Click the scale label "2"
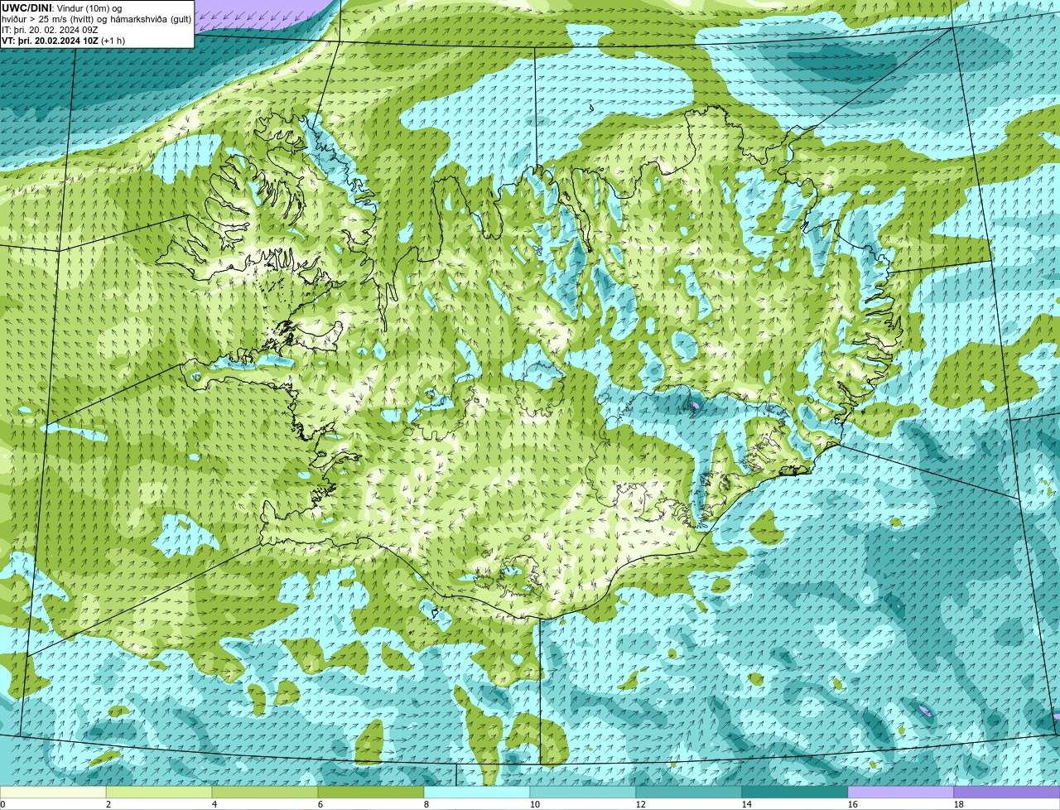Screen dimensions: 1060x810 [x=108, y=804]
